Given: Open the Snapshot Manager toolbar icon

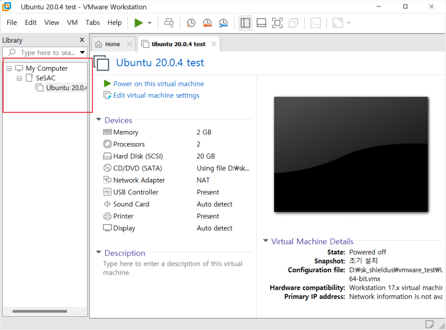Looking at the screenshot, I should (x=223, y=23).
